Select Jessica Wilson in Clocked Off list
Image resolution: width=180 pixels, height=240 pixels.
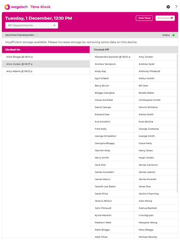coord(112,201)
